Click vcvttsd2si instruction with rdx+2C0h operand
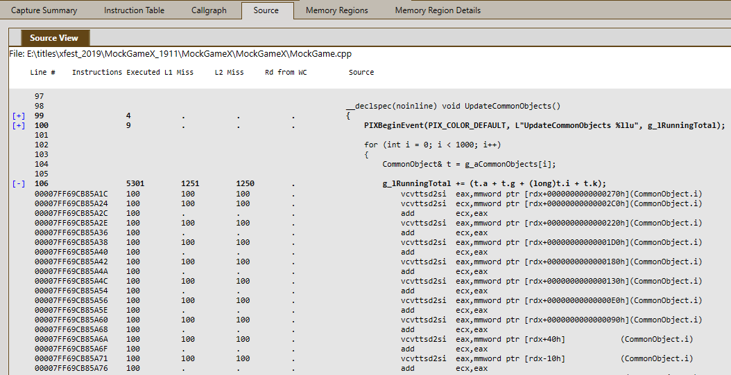Viewport: 731px width, 375px height. pyautogui.click(x=551, y=203)
